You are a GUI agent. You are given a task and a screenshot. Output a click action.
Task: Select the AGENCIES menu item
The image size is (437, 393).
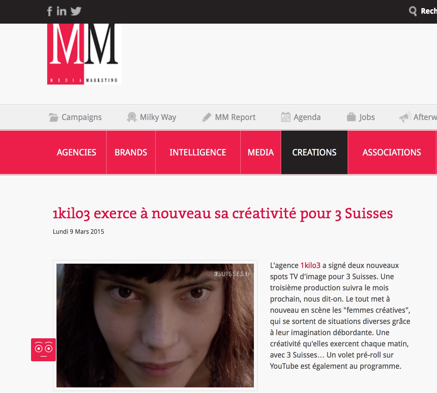pos(76,152)
